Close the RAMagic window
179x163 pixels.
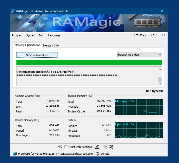(x=162, y=11)
